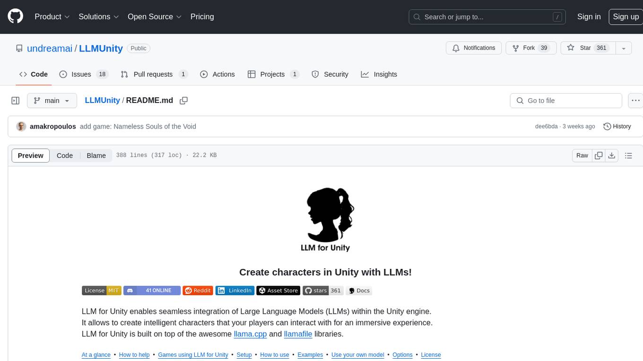
Task: Open the llama.cpp link
Action: click(x=250, y=334)
